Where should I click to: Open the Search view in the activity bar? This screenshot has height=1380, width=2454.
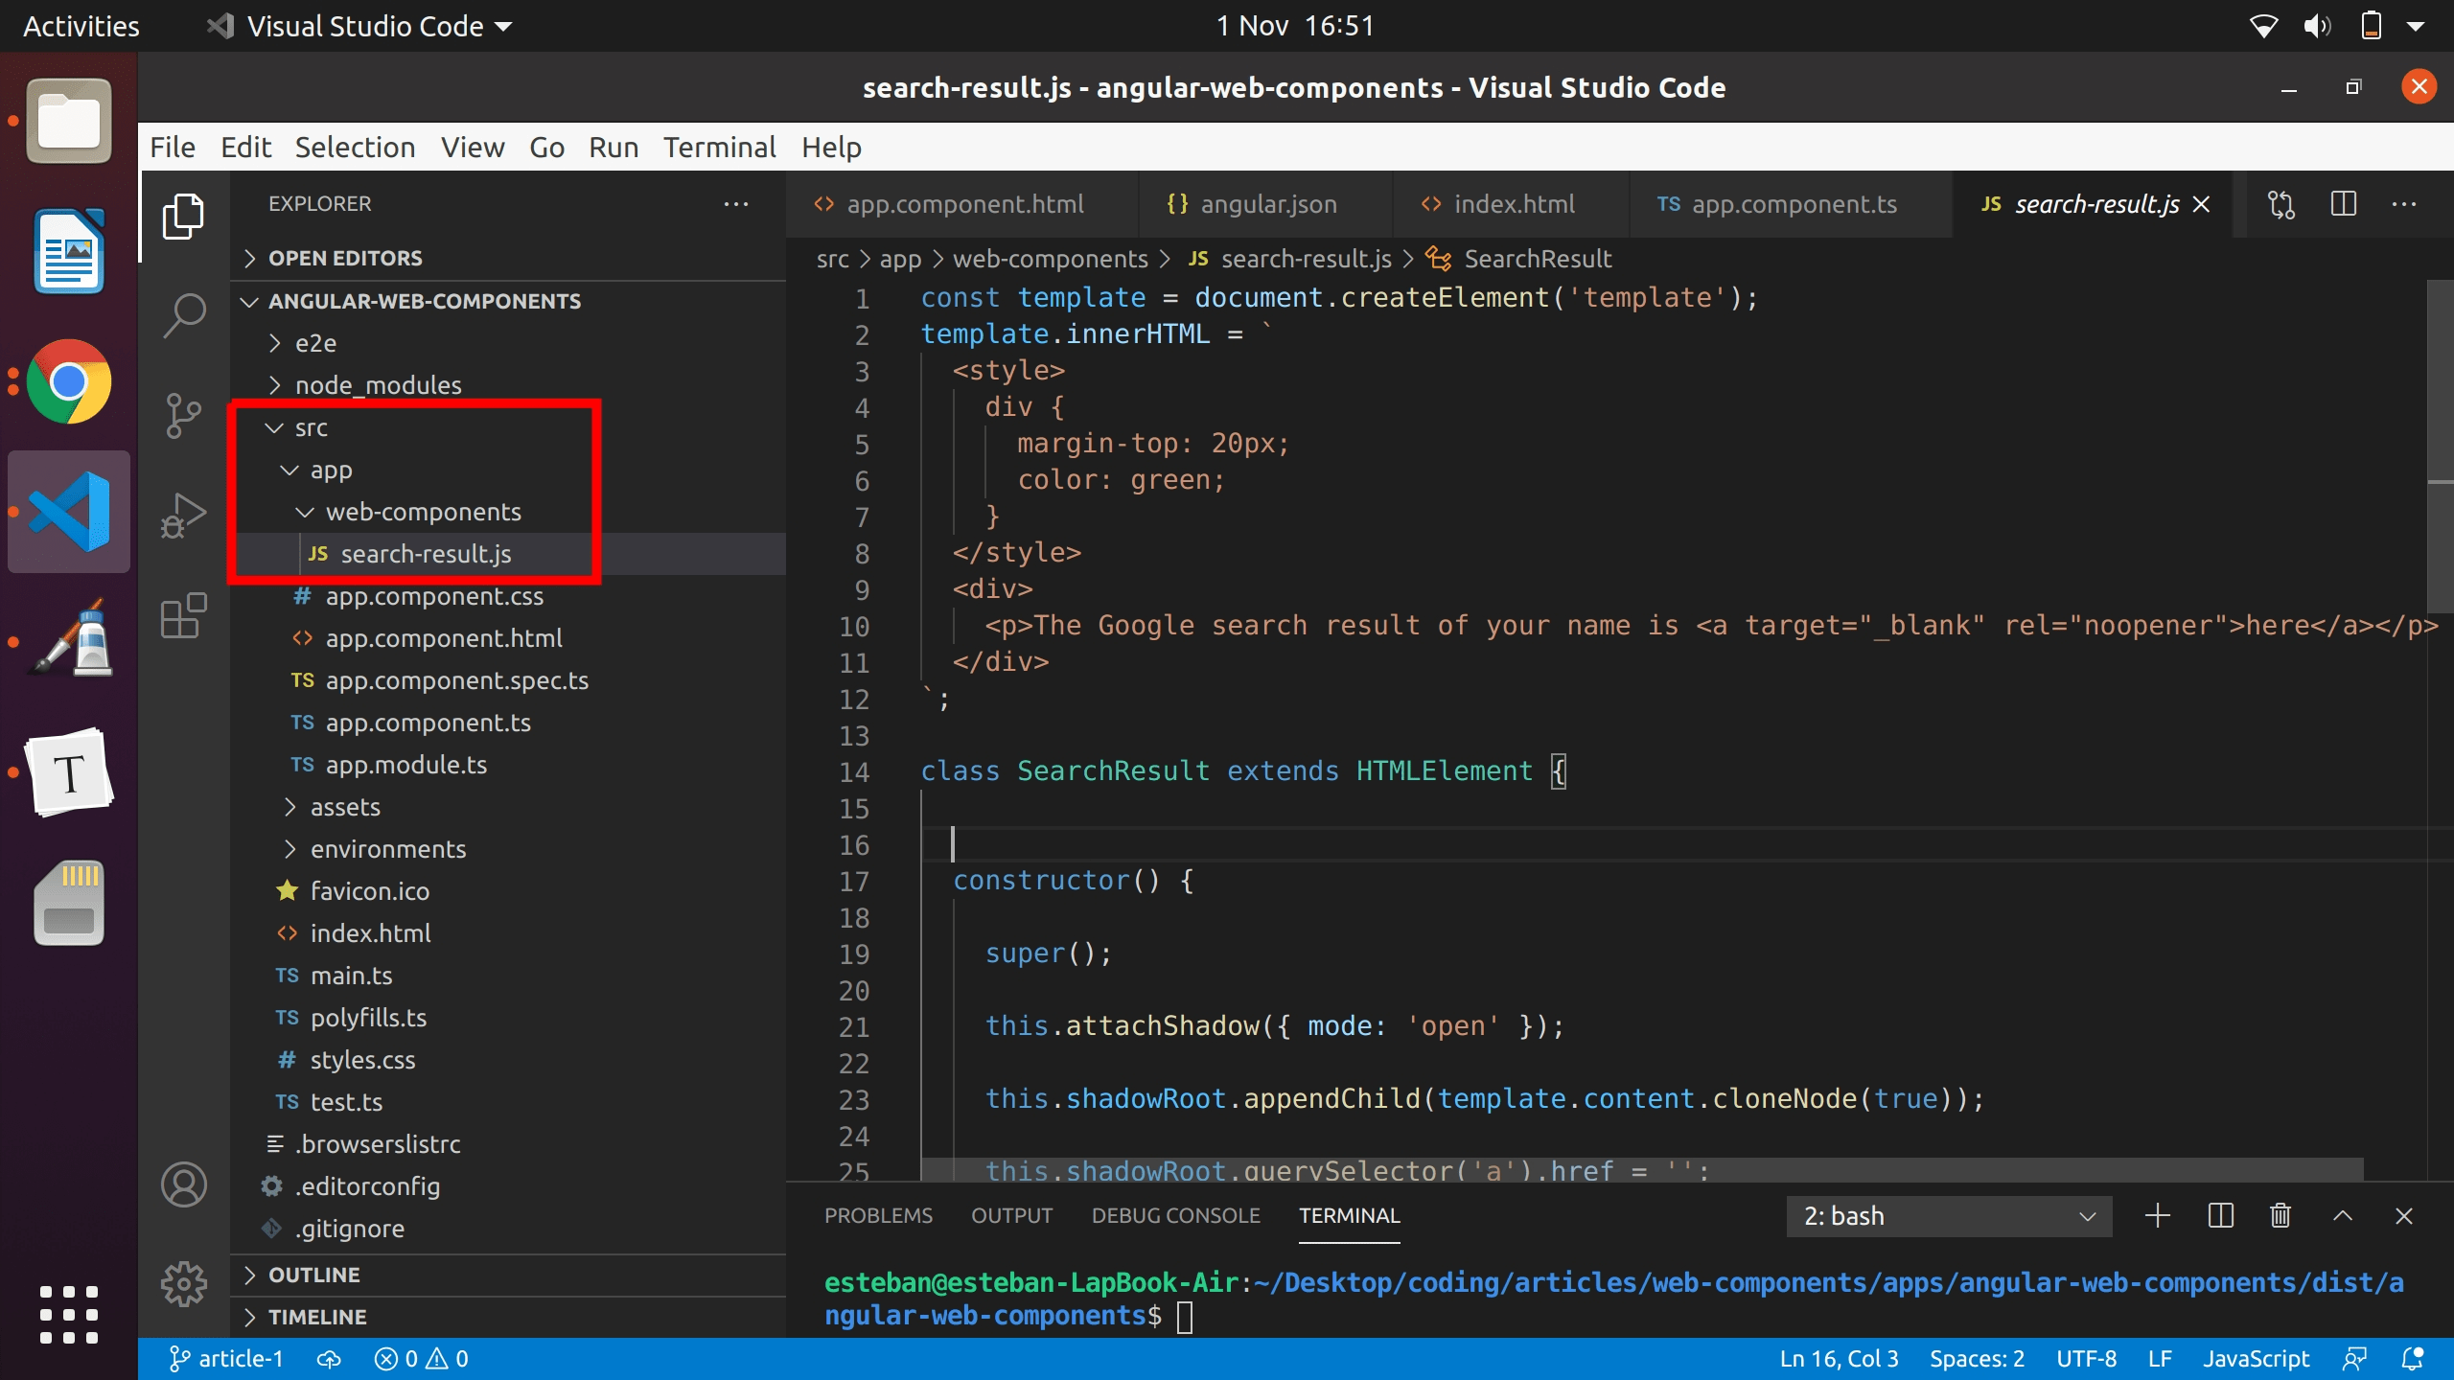click(x=182, y=312)
